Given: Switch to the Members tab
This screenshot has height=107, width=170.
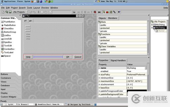Looking at the screenshot, I should click(112, 18).
